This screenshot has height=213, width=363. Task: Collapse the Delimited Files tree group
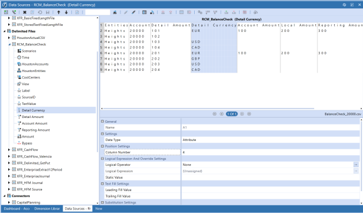[4, 31]
